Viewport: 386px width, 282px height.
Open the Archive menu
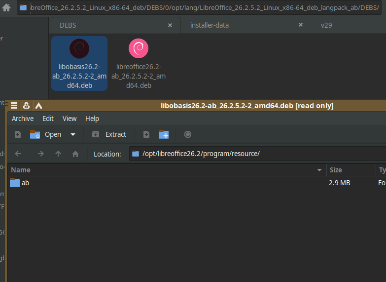pos(23,119)
